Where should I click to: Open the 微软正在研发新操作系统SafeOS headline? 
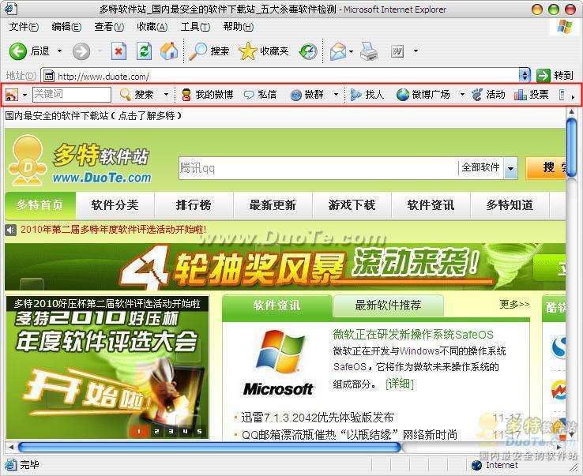(413, 335)
